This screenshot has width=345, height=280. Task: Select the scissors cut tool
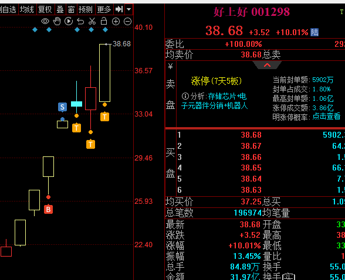pyautogui.click(x=92, y=21)
